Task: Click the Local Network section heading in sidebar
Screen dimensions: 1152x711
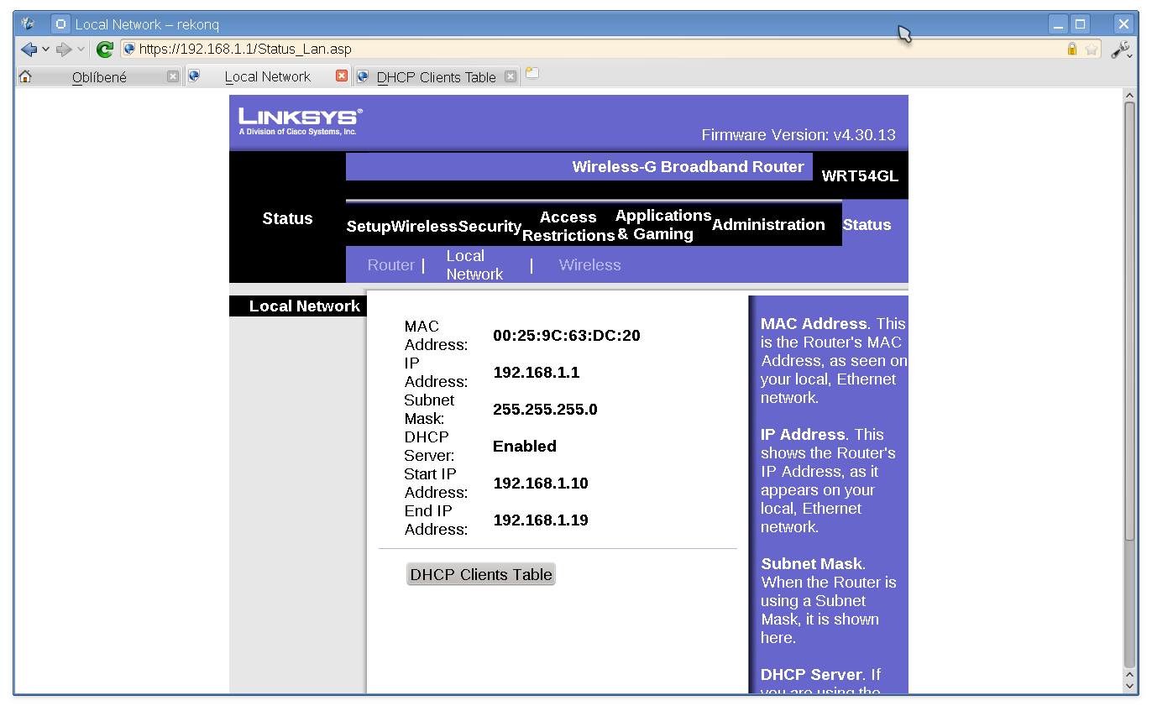Action: 305,306
